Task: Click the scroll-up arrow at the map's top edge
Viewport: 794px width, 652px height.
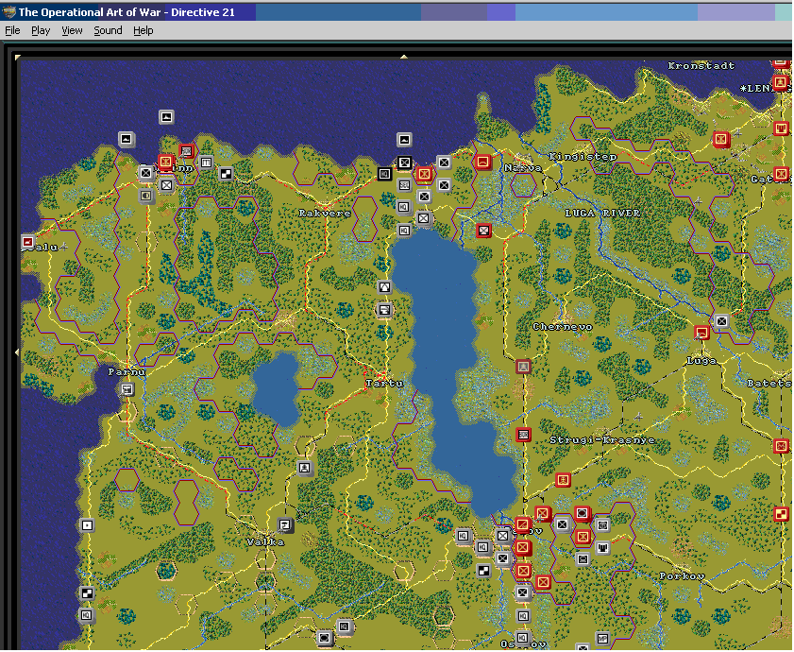Action: tap(403, 57)
